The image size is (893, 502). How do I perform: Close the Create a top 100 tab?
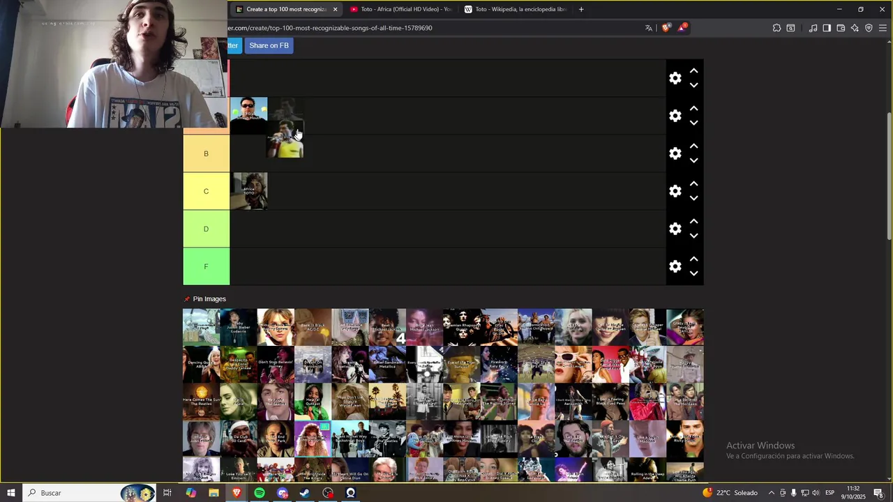(x=335, y=9)
